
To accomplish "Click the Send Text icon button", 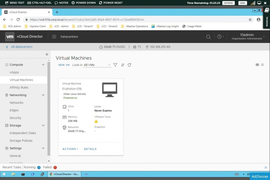I will tap(15, 3).
